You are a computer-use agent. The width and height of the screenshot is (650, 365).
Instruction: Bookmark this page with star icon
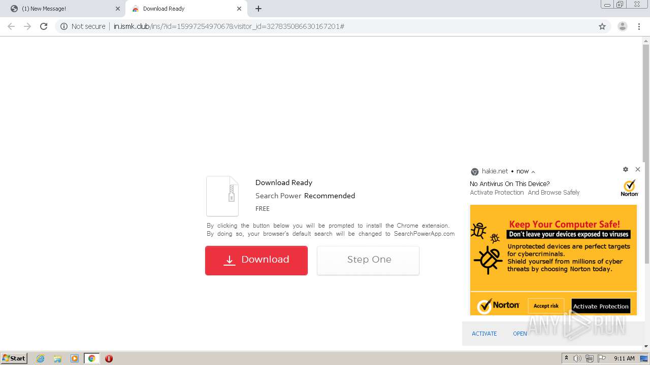tap(602, 26)
